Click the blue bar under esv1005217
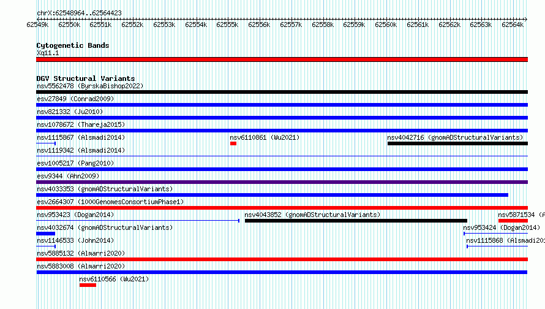 [x=282, y=169]
